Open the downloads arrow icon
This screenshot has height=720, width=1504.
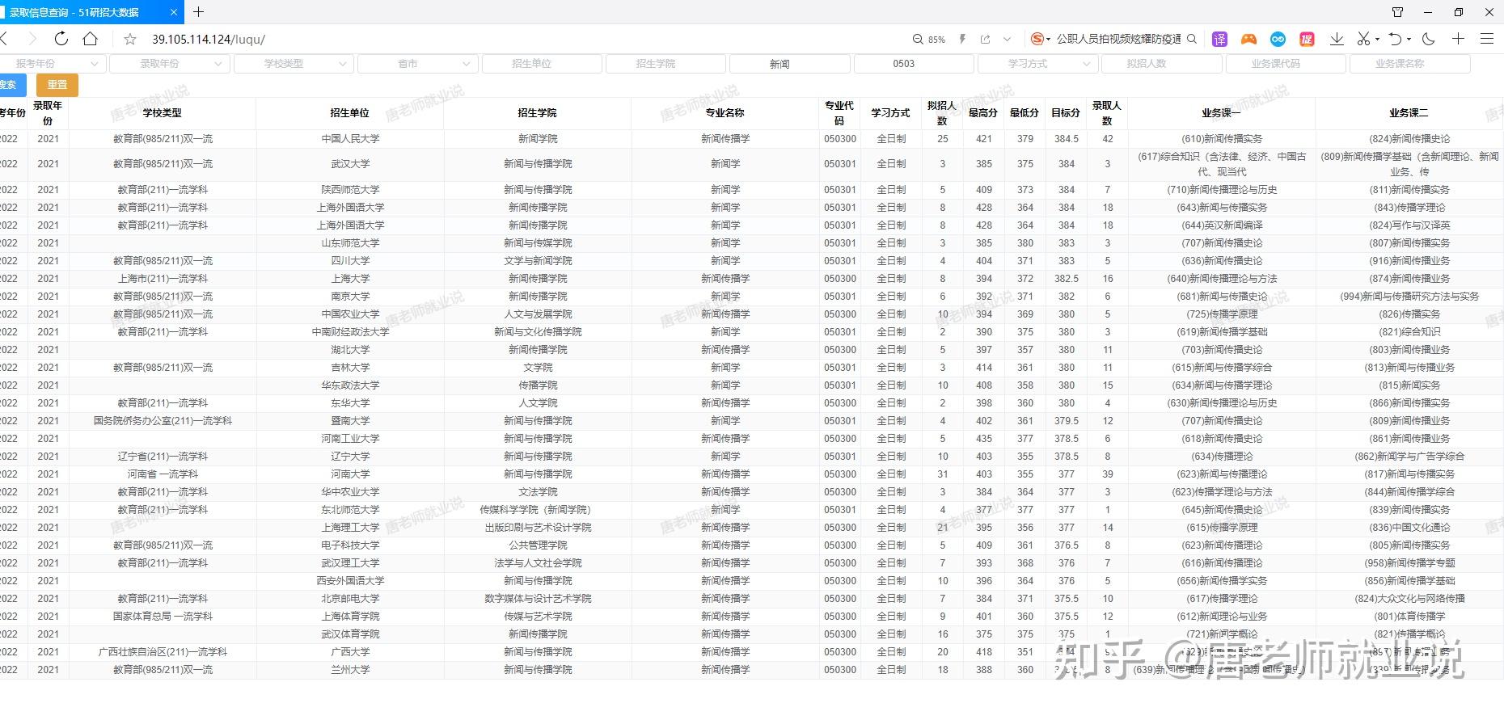coord(1337,39)
